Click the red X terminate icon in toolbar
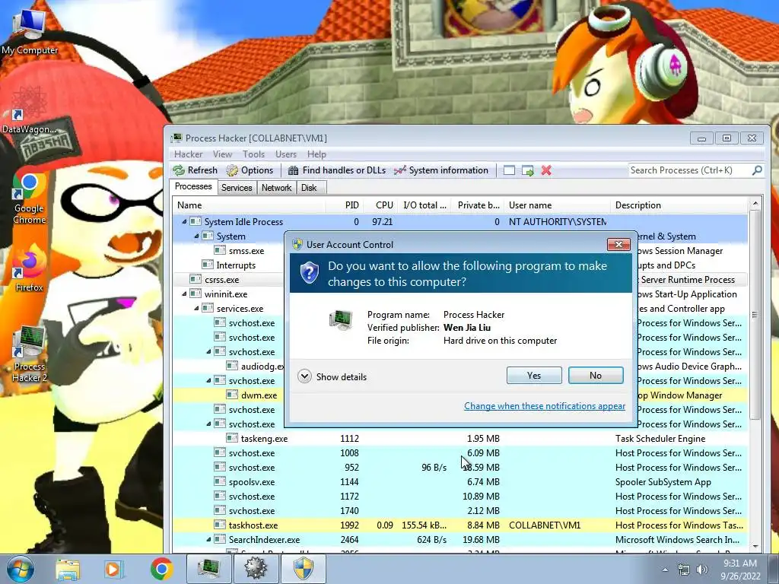This screenshot has width=779, height=584. [x=546, y=170]
